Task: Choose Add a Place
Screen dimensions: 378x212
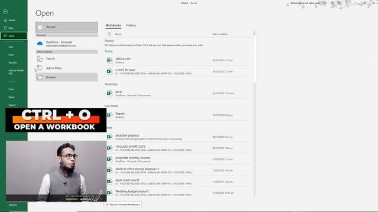Action: pyautogui.click(x=67, y=68)
